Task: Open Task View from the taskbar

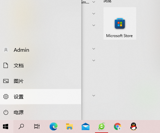Action: 37,126
